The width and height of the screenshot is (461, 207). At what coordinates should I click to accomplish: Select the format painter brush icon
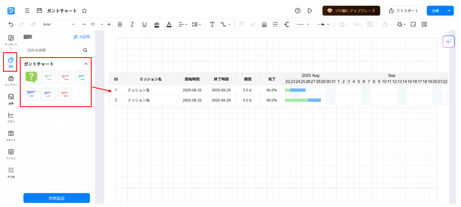(x=33, y=25)
